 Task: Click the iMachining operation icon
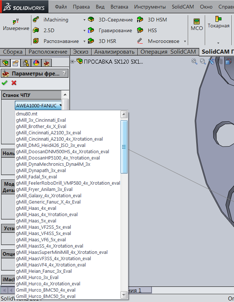[x=36, y=20]
